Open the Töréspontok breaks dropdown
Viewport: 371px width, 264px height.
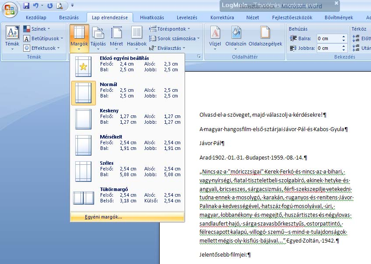[170, 29]
